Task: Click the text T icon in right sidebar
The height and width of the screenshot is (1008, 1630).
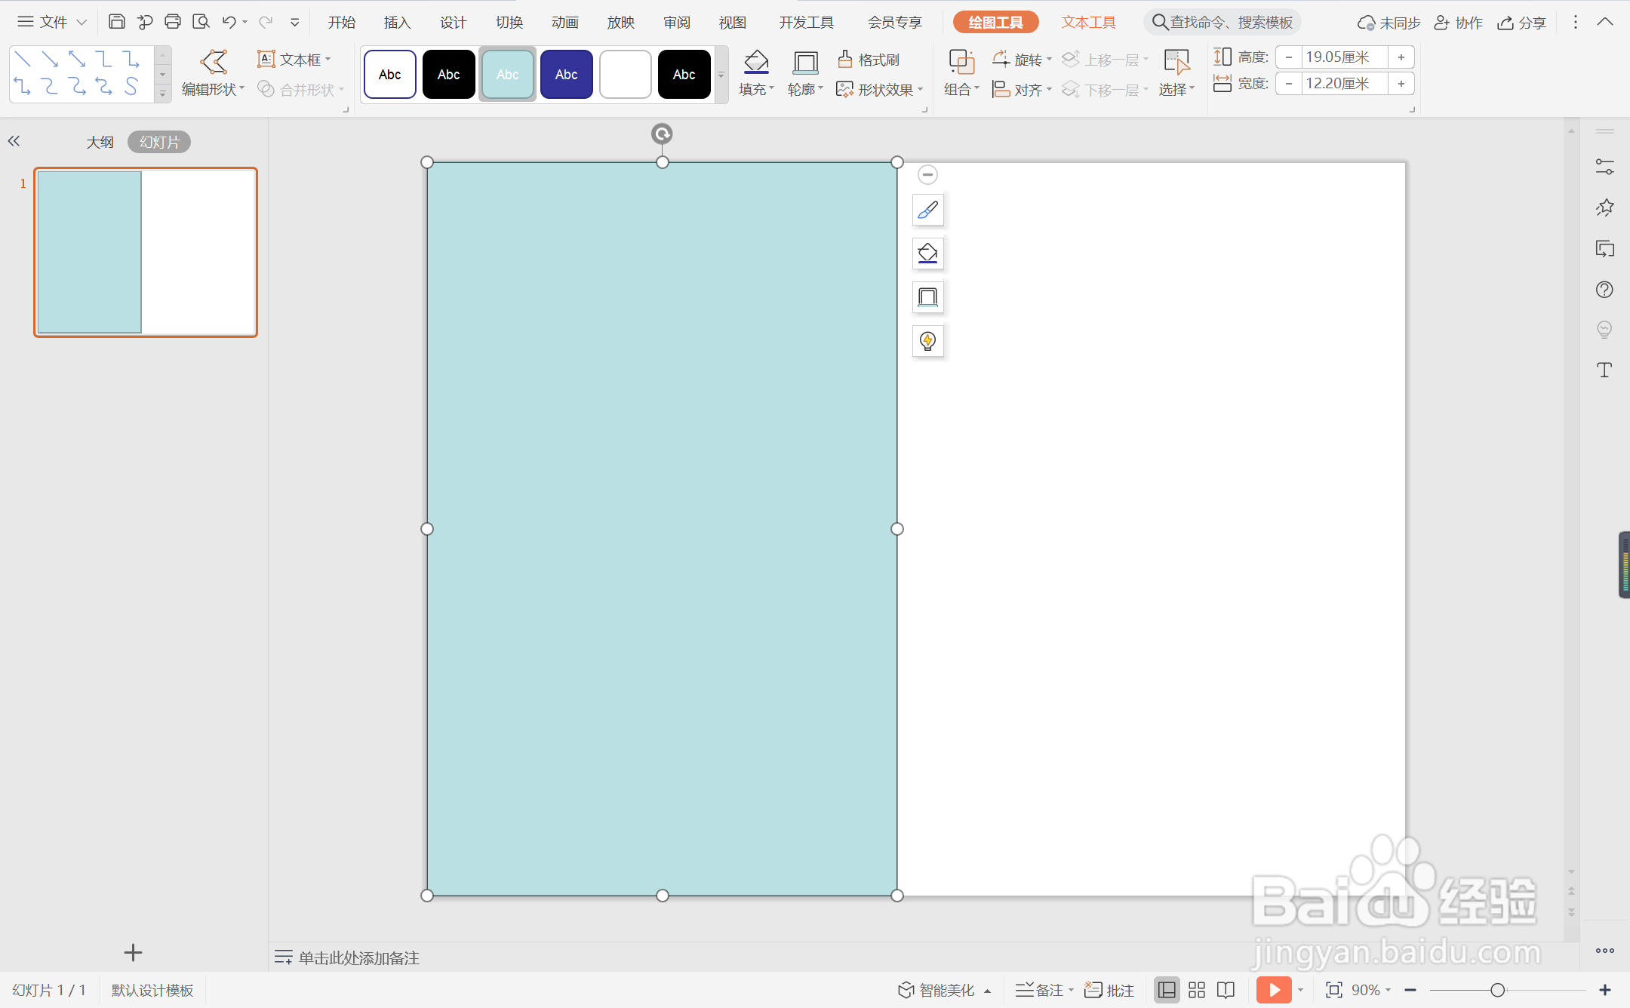Action: tap(1604, 370)
